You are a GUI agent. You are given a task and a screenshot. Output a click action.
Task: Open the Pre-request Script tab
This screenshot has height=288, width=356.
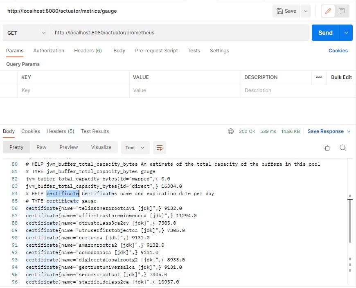pyautogui.click(x=156, y=51)
